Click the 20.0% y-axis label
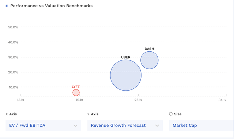The height and width of the screenshot is (139, 234). pyautogui.click(x=13, y=72)
